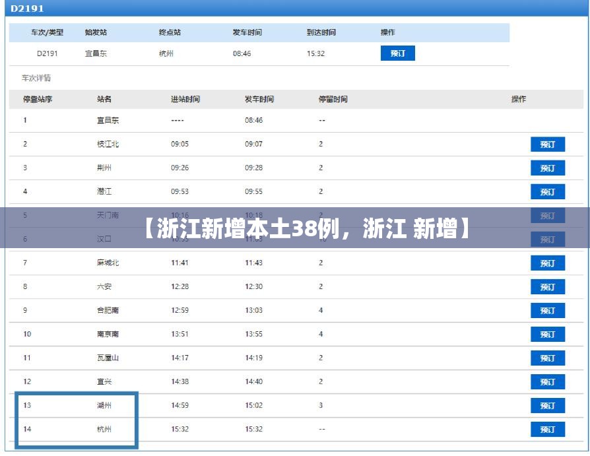This screenshot has width=590, height=456.
Task: Click departure time 13:55 at 南京南
Action: (x=253, y=334)
